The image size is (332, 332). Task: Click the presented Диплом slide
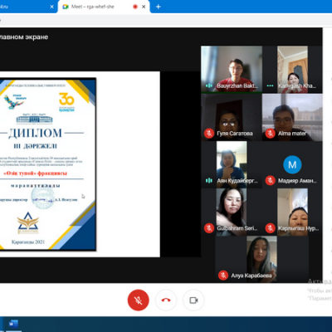click(48, 164)
